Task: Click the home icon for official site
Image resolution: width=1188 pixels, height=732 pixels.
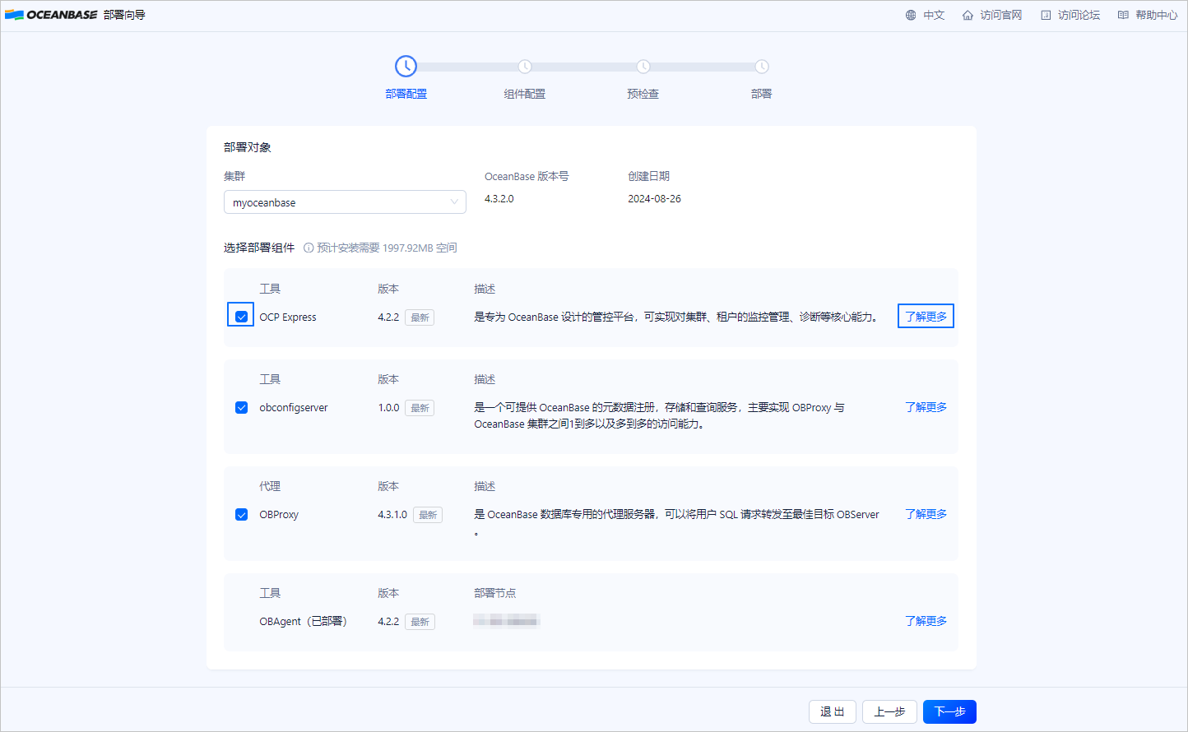Action: click(968, 15)
